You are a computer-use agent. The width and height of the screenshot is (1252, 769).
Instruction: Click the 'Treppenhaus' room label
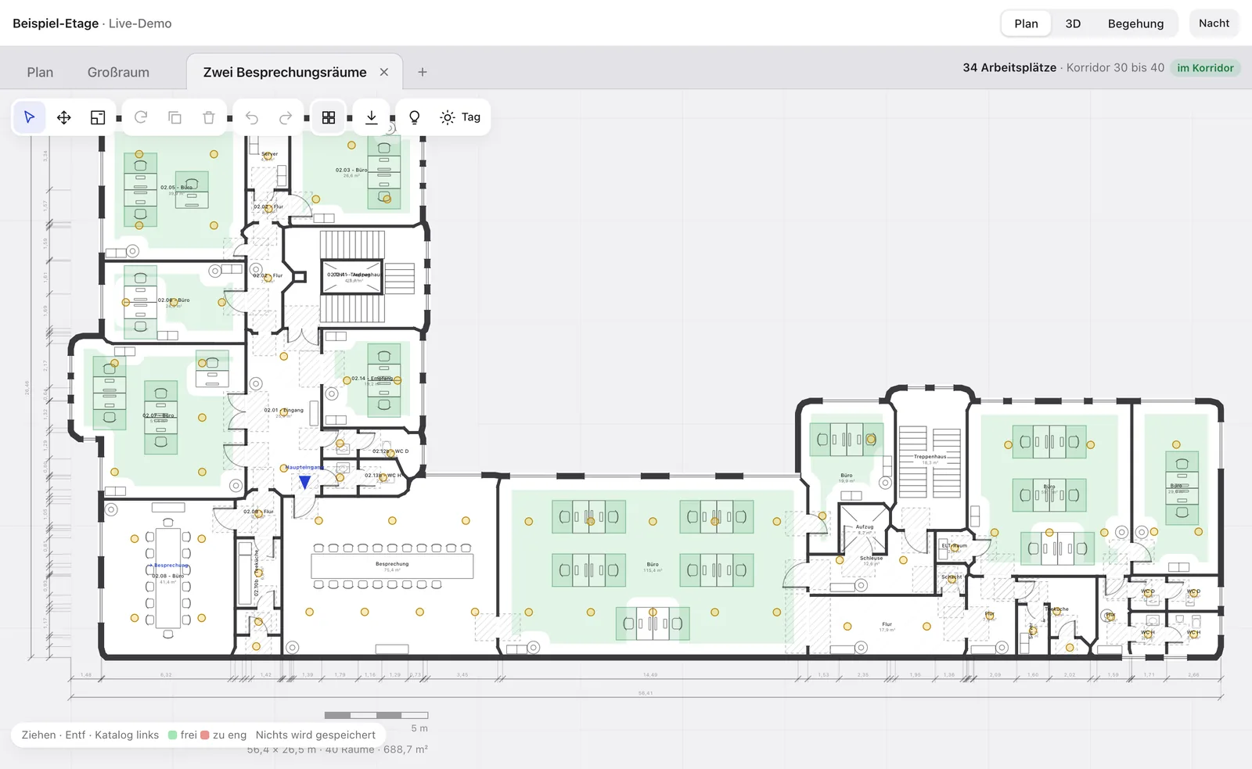pyautogui.click(x=930, y=456)
